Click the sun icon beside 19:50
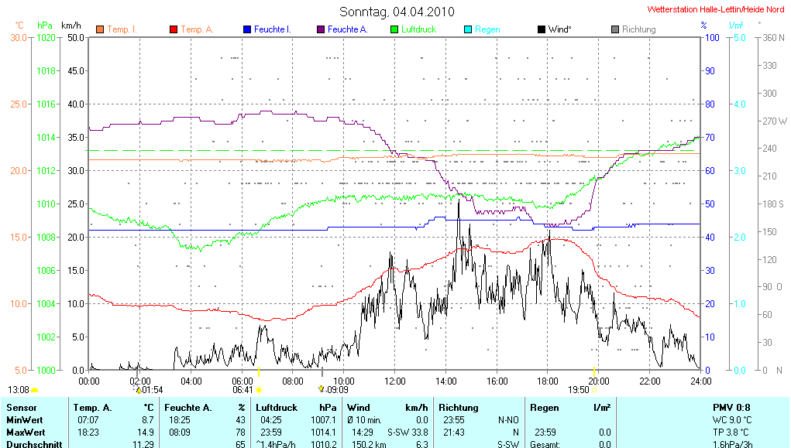The image size is (791, 448). coord(595,390)
